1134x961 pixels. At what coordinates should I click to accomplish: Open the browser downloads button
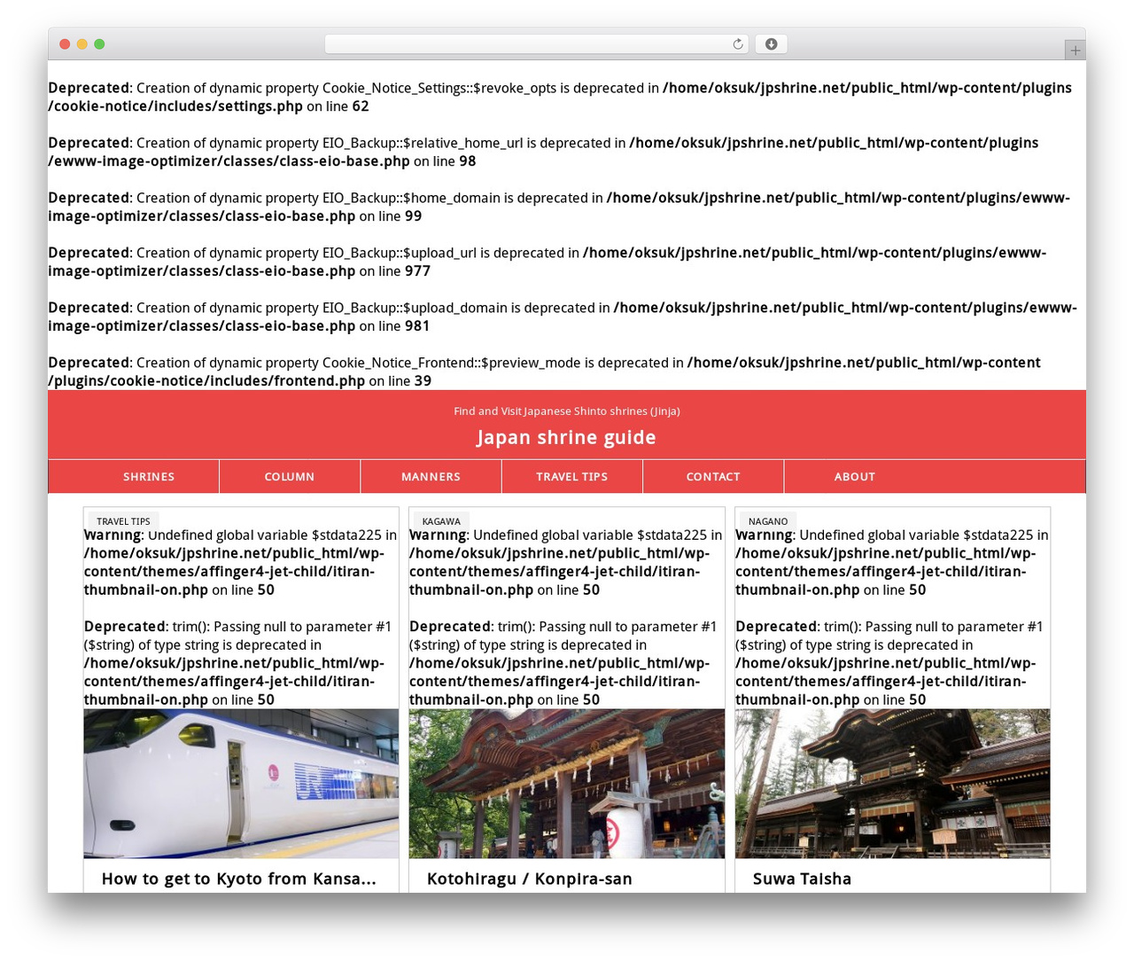point(771,44)
